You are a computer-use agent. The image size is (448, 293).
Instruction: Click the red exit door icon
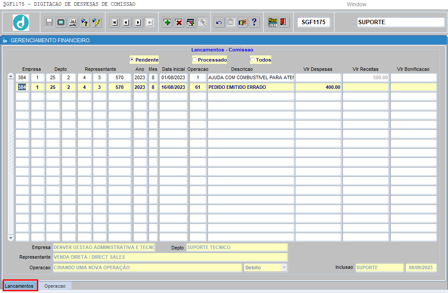[284, 22]
